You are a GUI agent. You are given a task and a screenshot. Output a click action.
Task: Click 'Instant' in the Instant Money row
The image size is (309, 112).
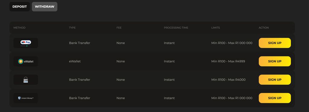(x=169, y=98)
